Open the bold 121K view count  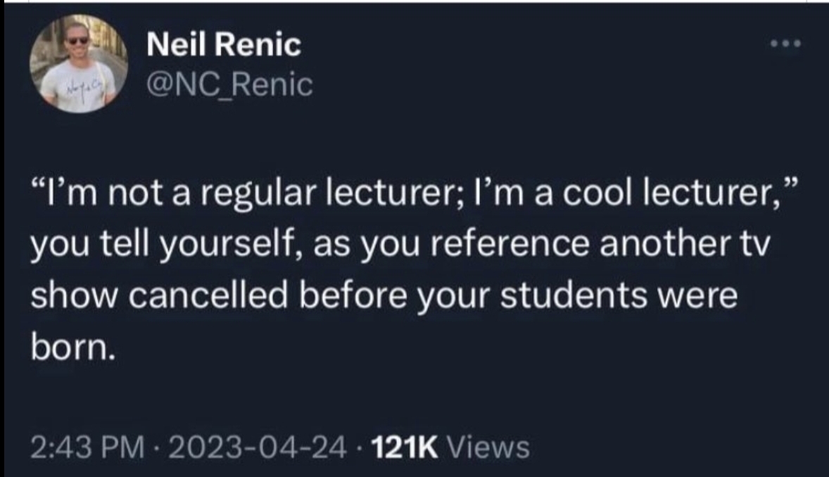click(x=405, y=447)
